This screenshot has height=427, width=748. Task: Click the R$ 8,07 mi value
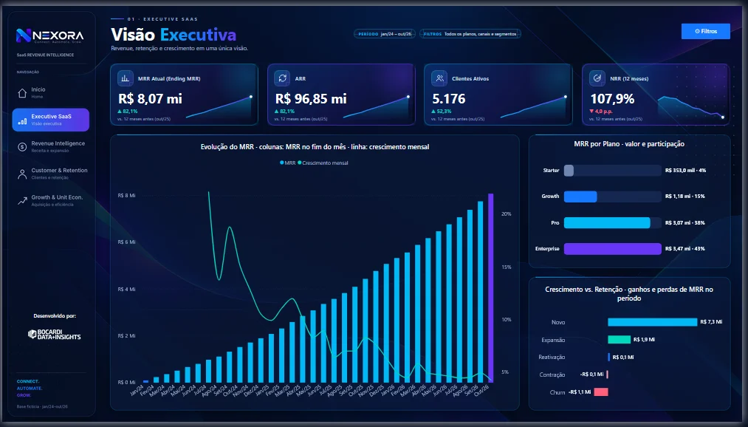point(150,99)
